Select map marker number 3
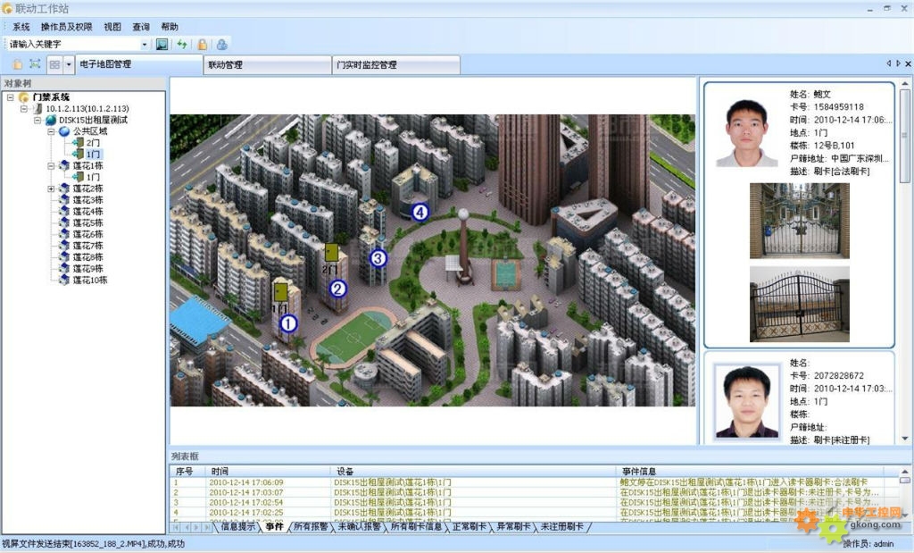The height and width of the screenshot is (553, 914). tap(378, 258)
